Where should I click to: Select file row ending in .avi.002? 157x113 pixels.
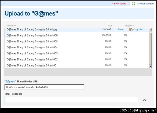(x=77, y=59)
